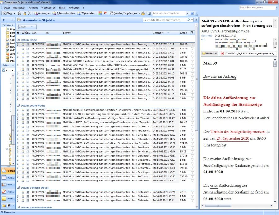Toggle the flag on the Mail 27 row

point(193,126)
